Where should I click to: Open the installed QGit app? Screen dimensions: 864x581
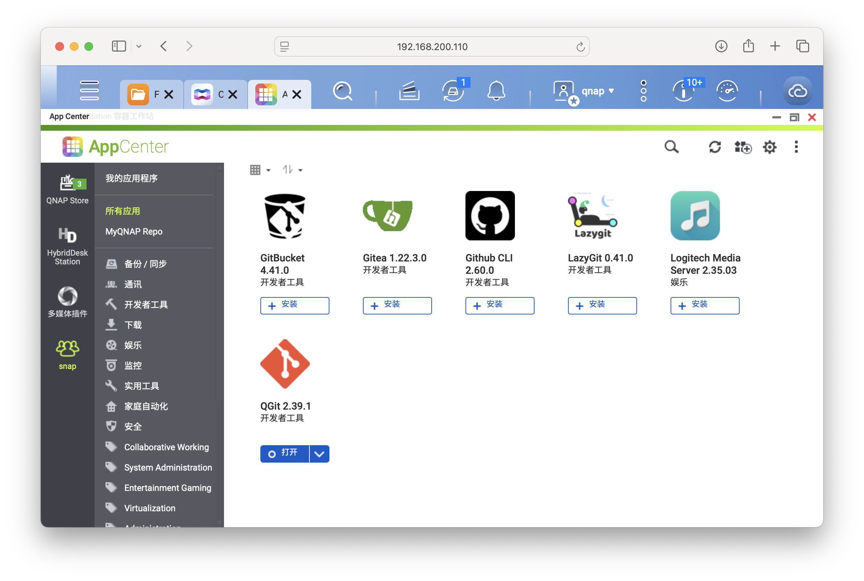284,454
